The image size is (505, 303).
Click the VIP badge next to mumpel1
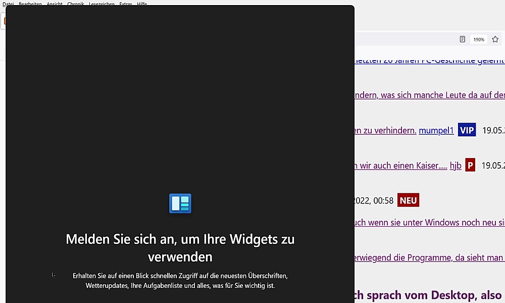coord(467,130)
